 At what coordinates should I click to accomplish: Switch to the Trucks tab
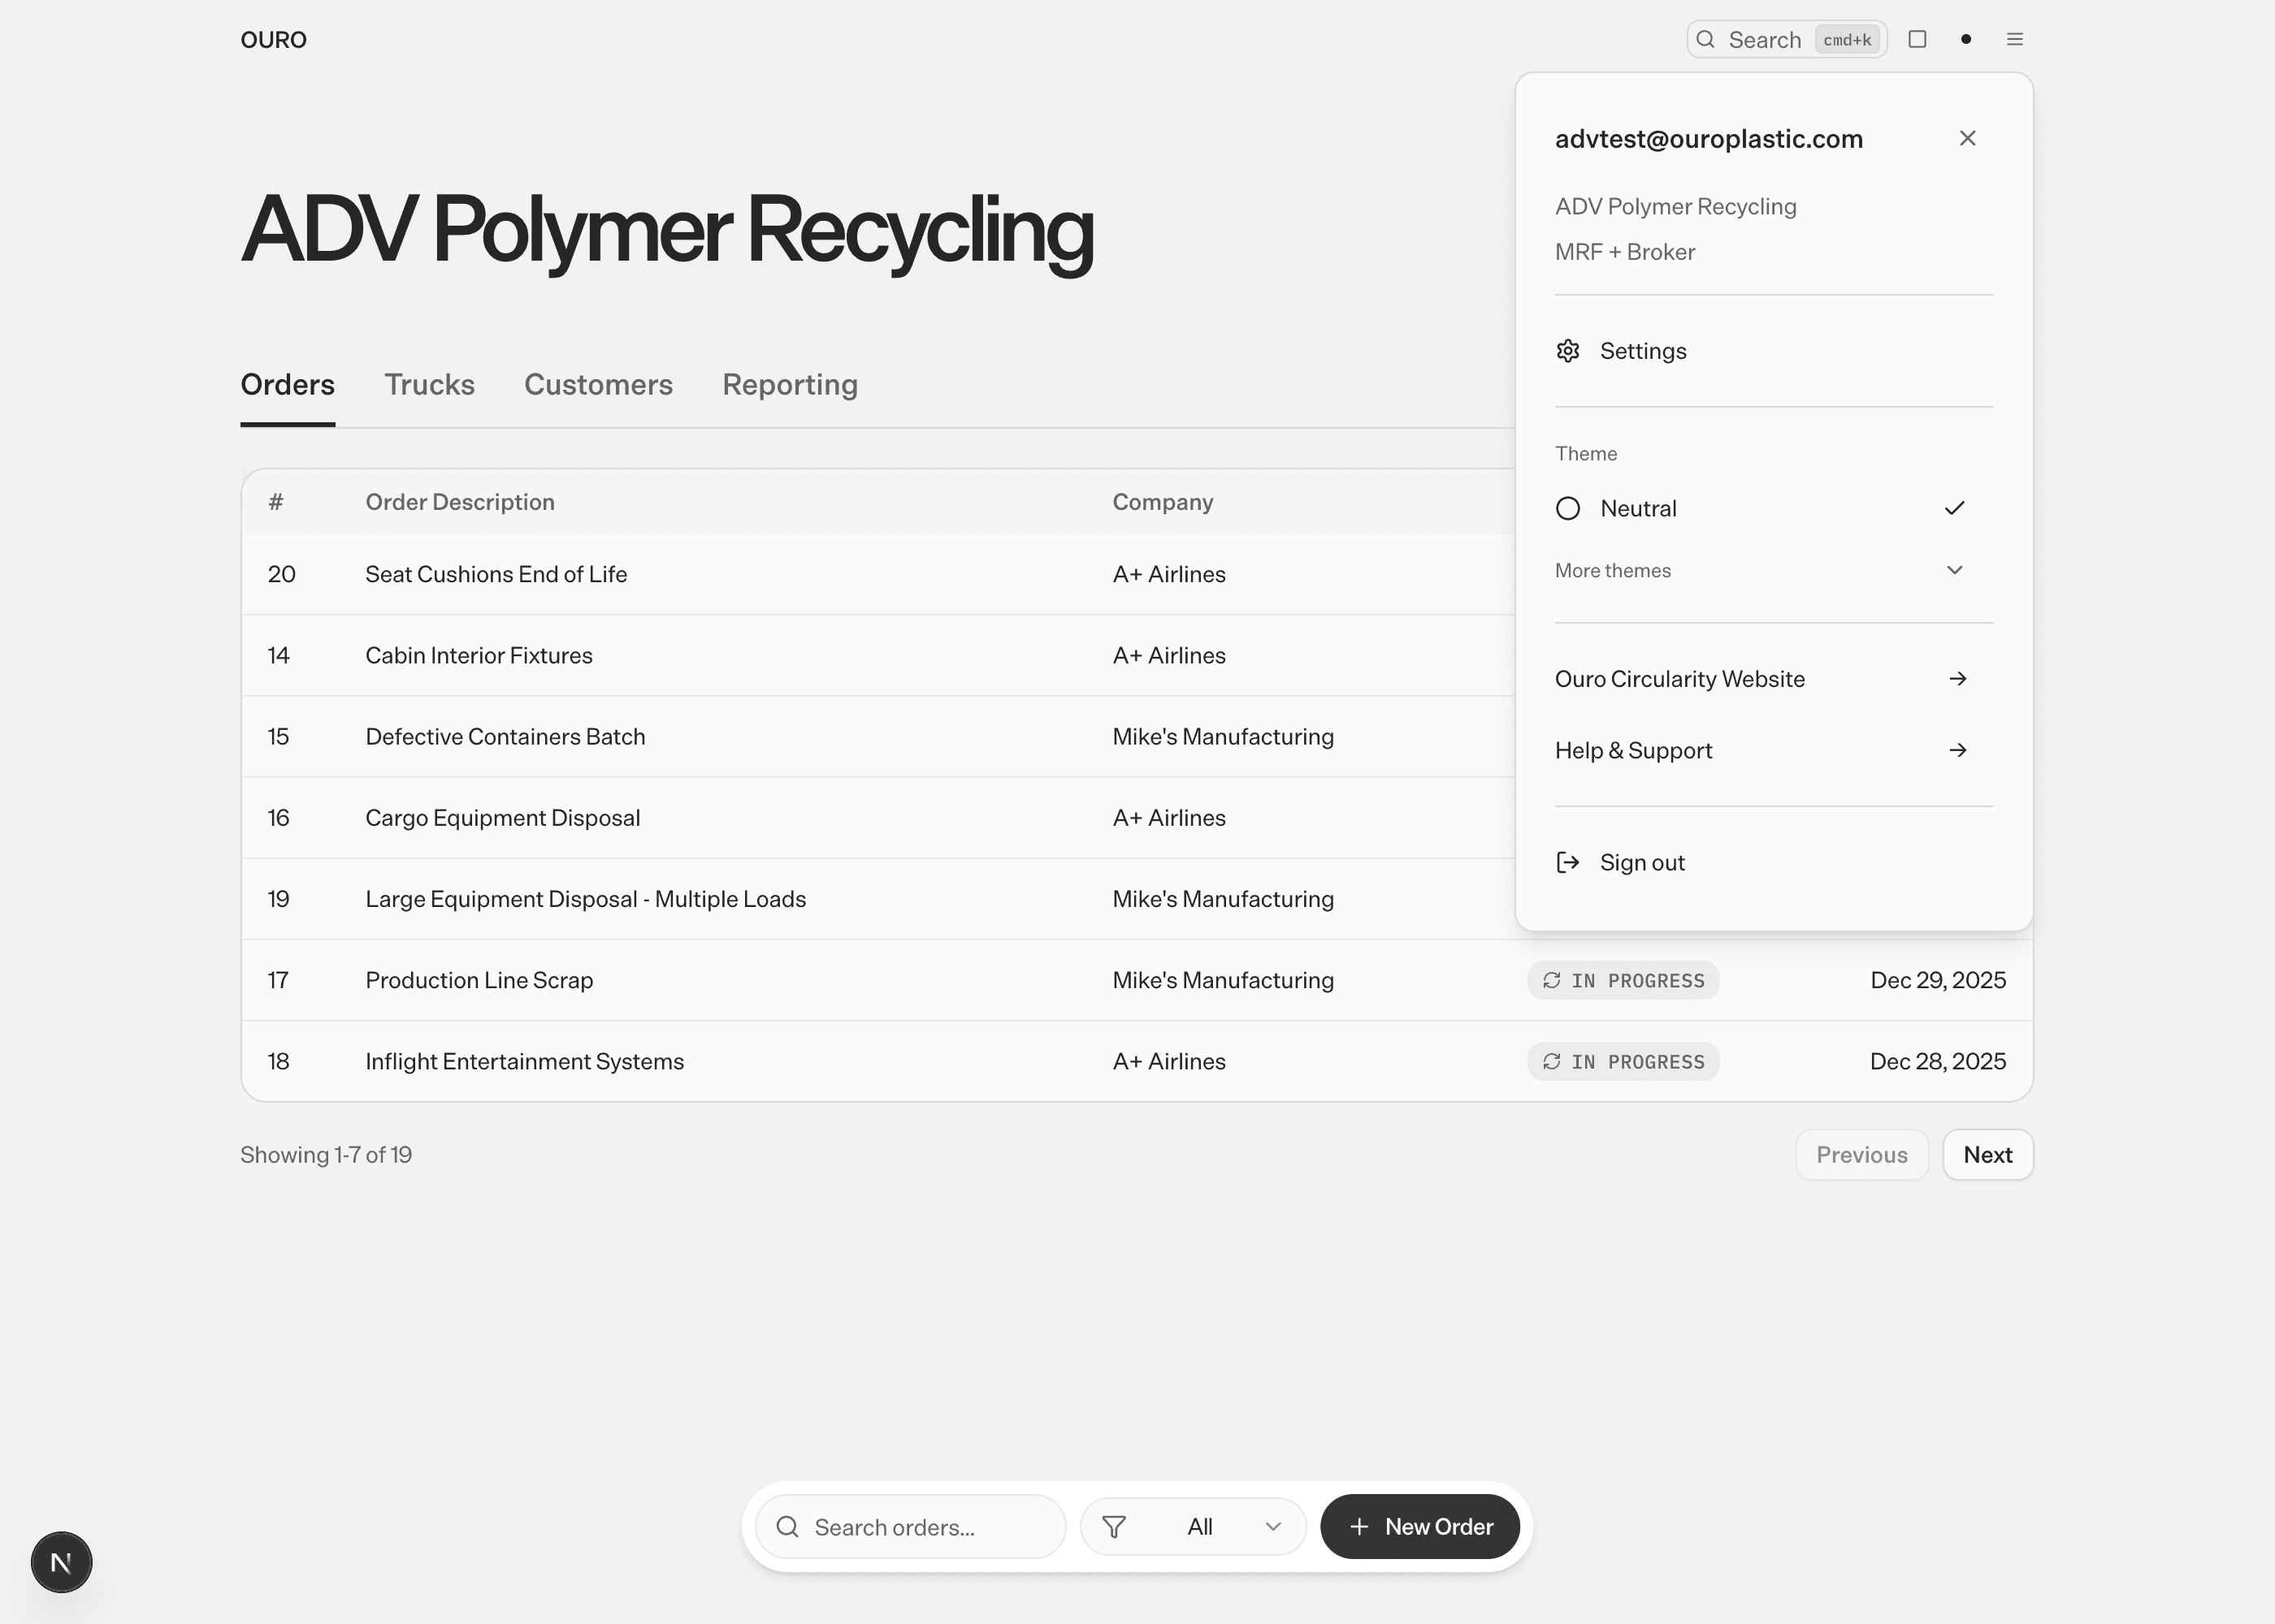429,385
